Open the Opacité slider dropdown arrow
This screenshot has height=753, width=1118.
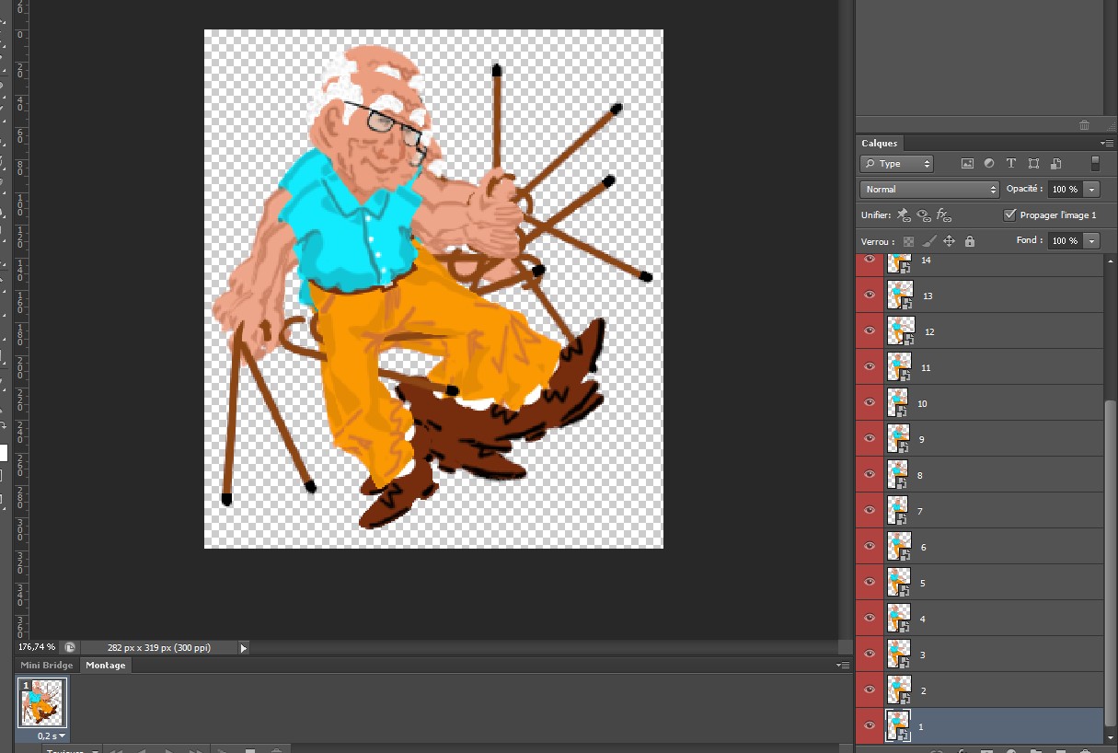[x=1091, y=189]
